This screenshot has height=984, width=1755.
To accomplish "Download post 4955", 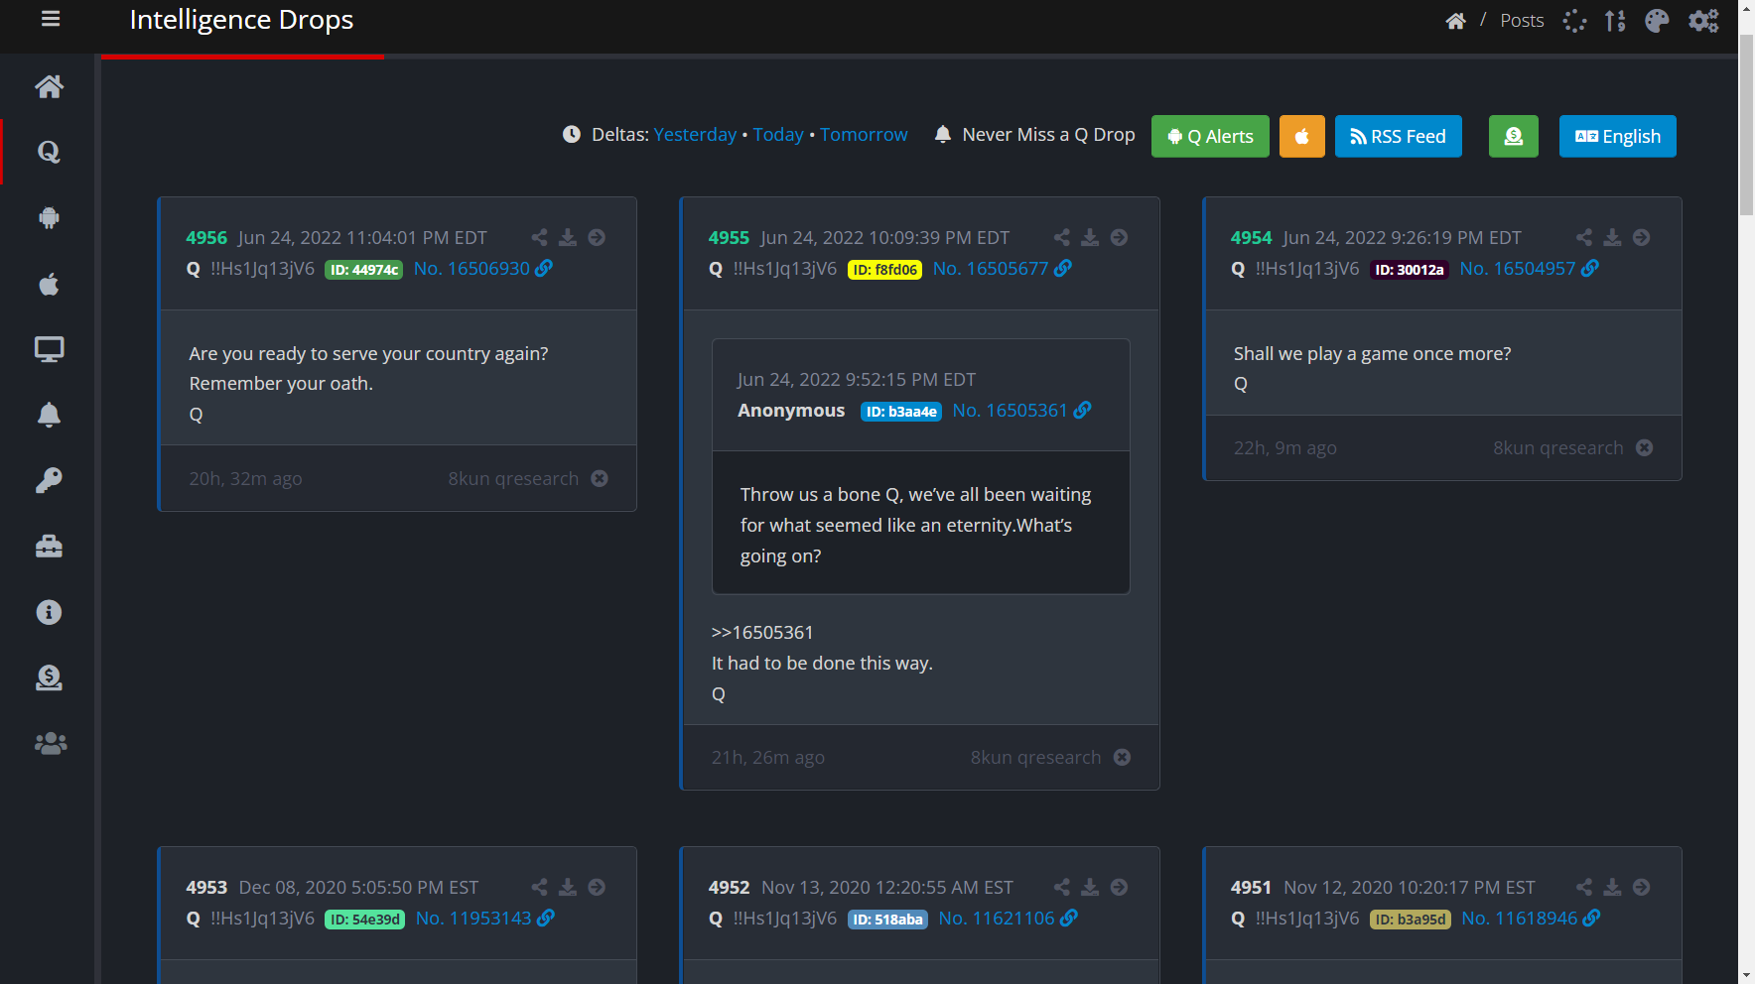I will pyautogui.click(x=1090, y=237).
